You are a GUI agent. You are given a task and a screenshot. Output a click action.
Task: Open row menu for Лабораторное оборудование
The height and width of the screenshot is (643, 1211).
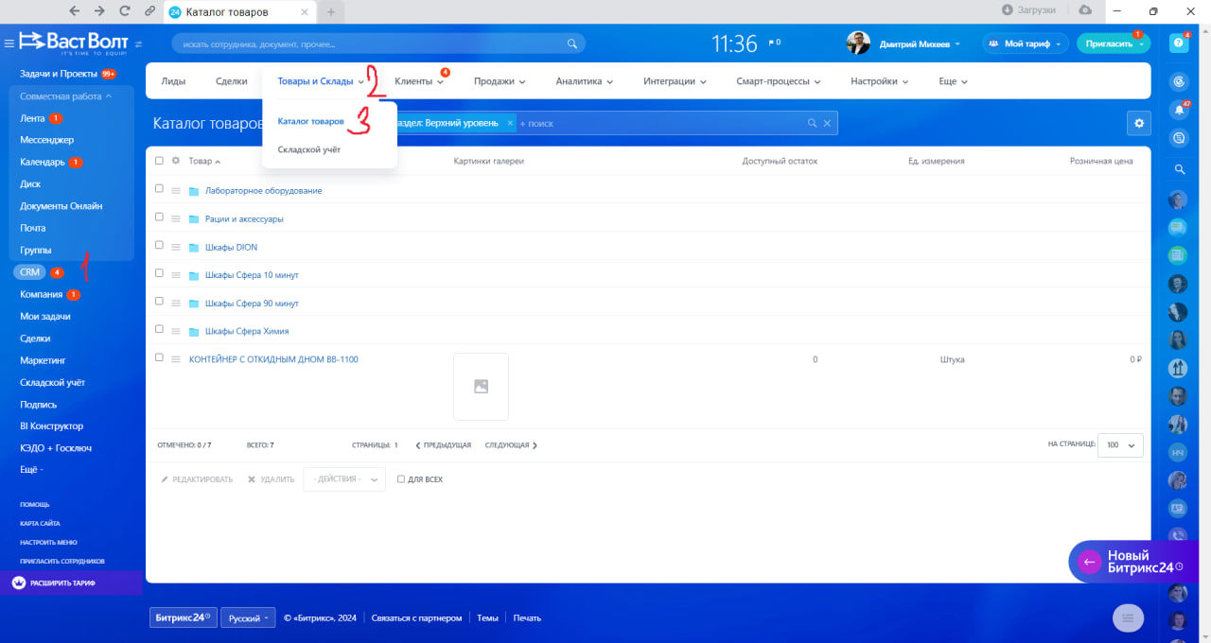(176, 191)
